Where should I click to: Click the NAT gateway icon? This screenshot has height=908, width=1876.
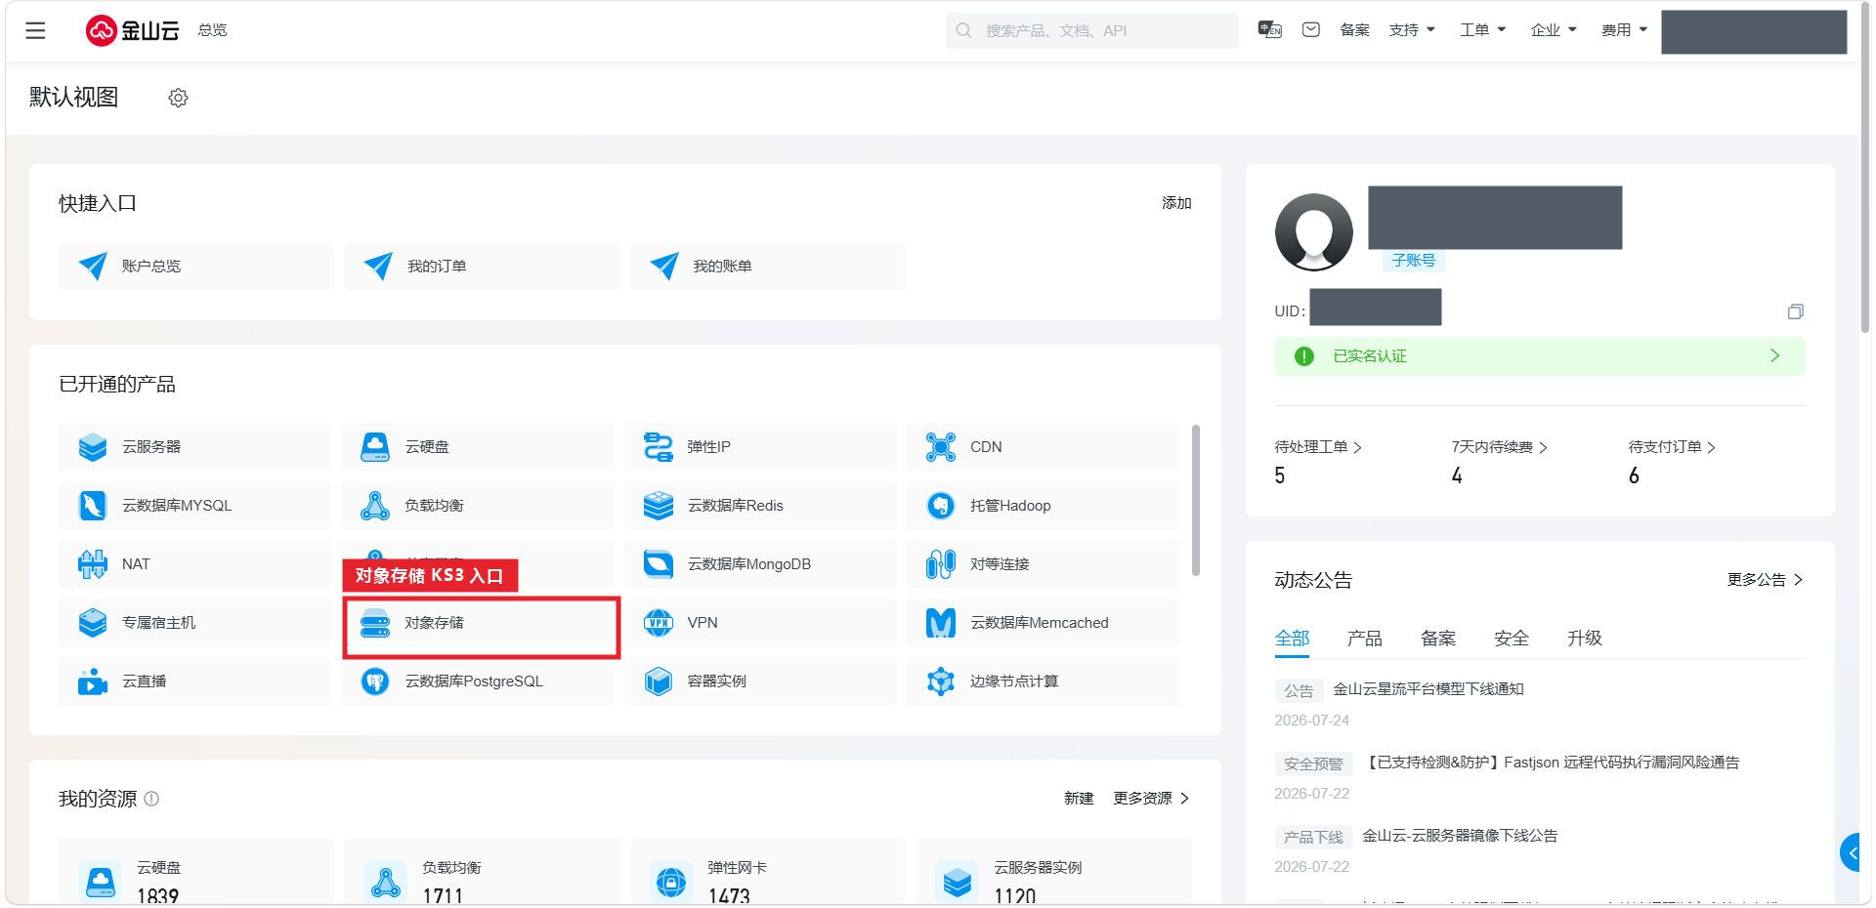[93, 564]
